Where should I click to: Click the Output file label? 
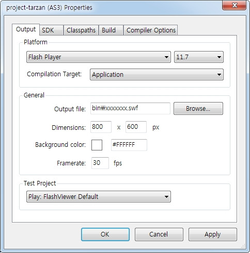coord(70,109)
